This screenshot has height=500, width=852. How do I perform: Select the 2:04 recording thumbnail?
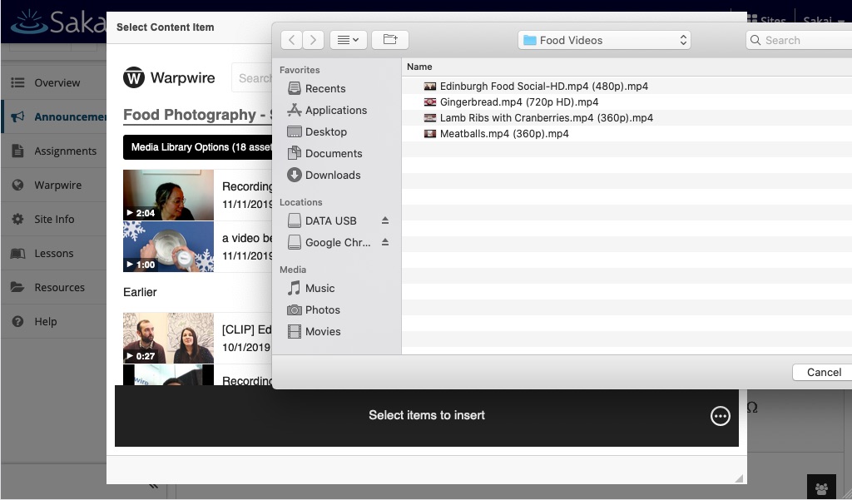[168, 196]
